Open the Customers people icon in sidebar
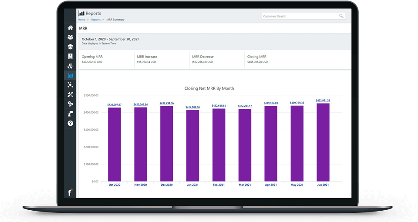This screenshot has height=222, width=418. (70, 37)
